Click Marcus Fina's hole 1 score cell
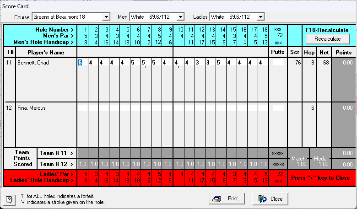Screen dimensions: 357x209 (x=82, y=108)
